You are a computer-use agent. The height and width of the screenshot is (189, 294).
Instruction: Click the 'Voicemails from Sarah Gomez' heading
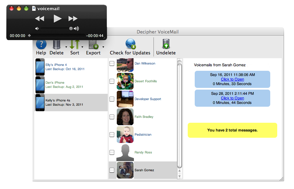pos(220,65)
